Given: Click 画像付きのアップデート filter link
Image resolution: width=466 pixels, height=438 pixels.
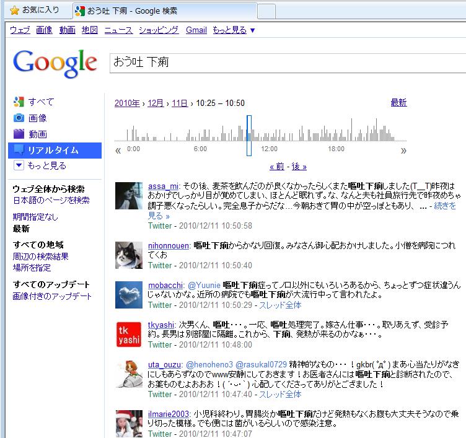Looking at the screenshot, I should pyautogui.click(x=52, y=296).
